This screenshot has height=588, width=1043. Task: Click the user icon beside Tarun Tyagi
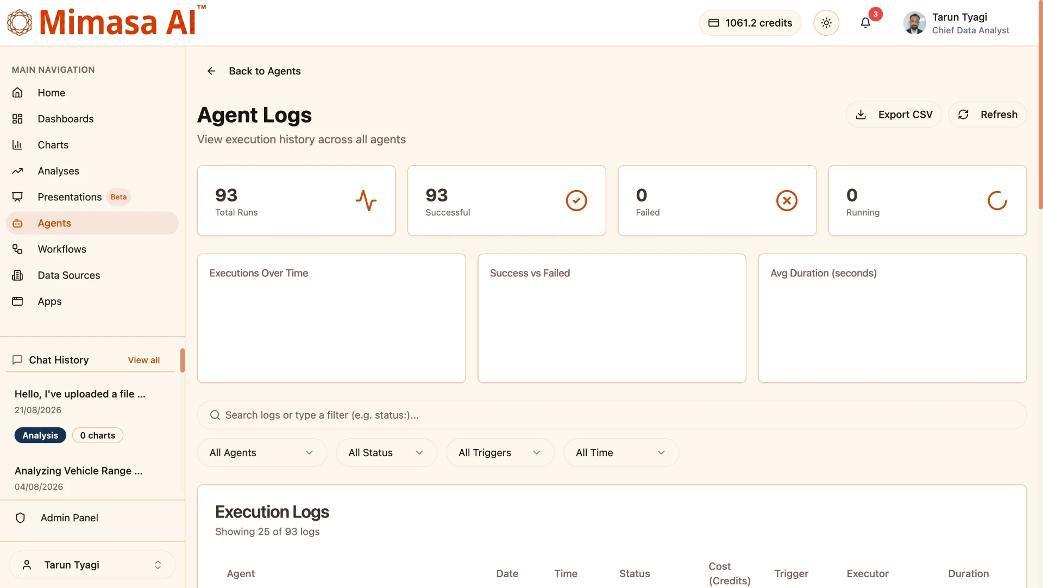(27, 565)
